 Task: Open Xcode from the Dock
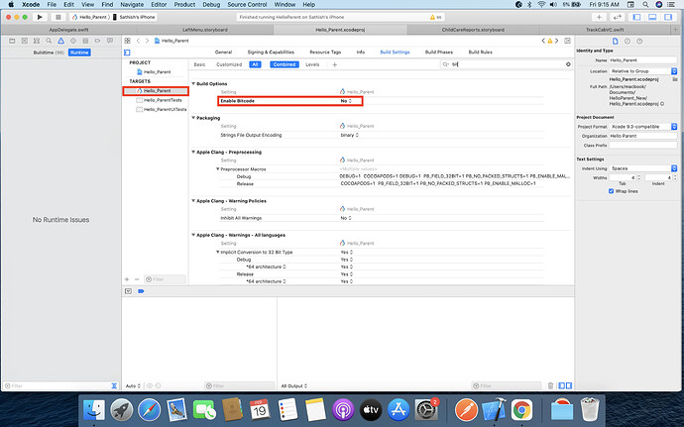pos(494,409)
